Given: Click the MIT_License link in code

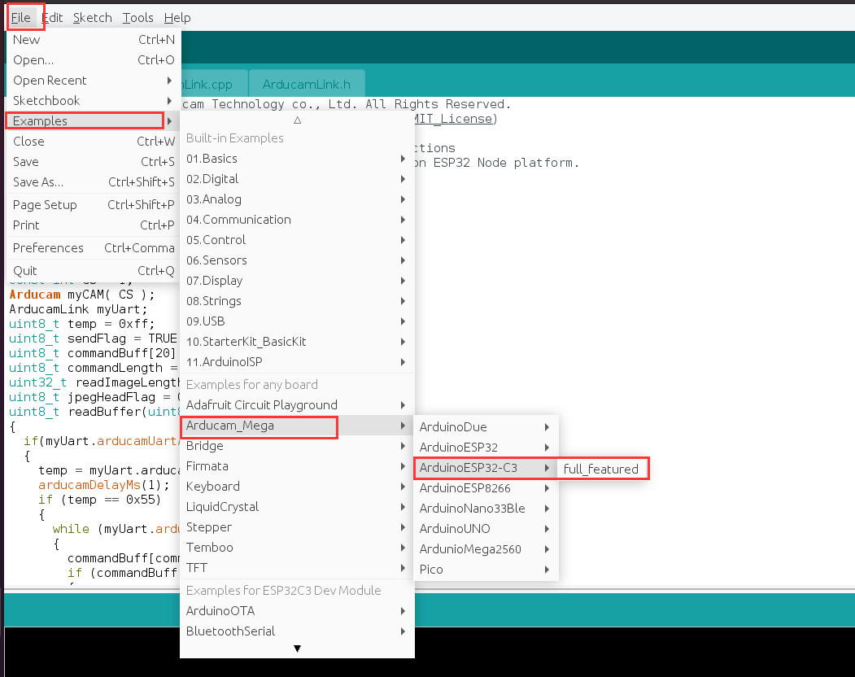Looking at the screenshot, I should coord(453,119).
